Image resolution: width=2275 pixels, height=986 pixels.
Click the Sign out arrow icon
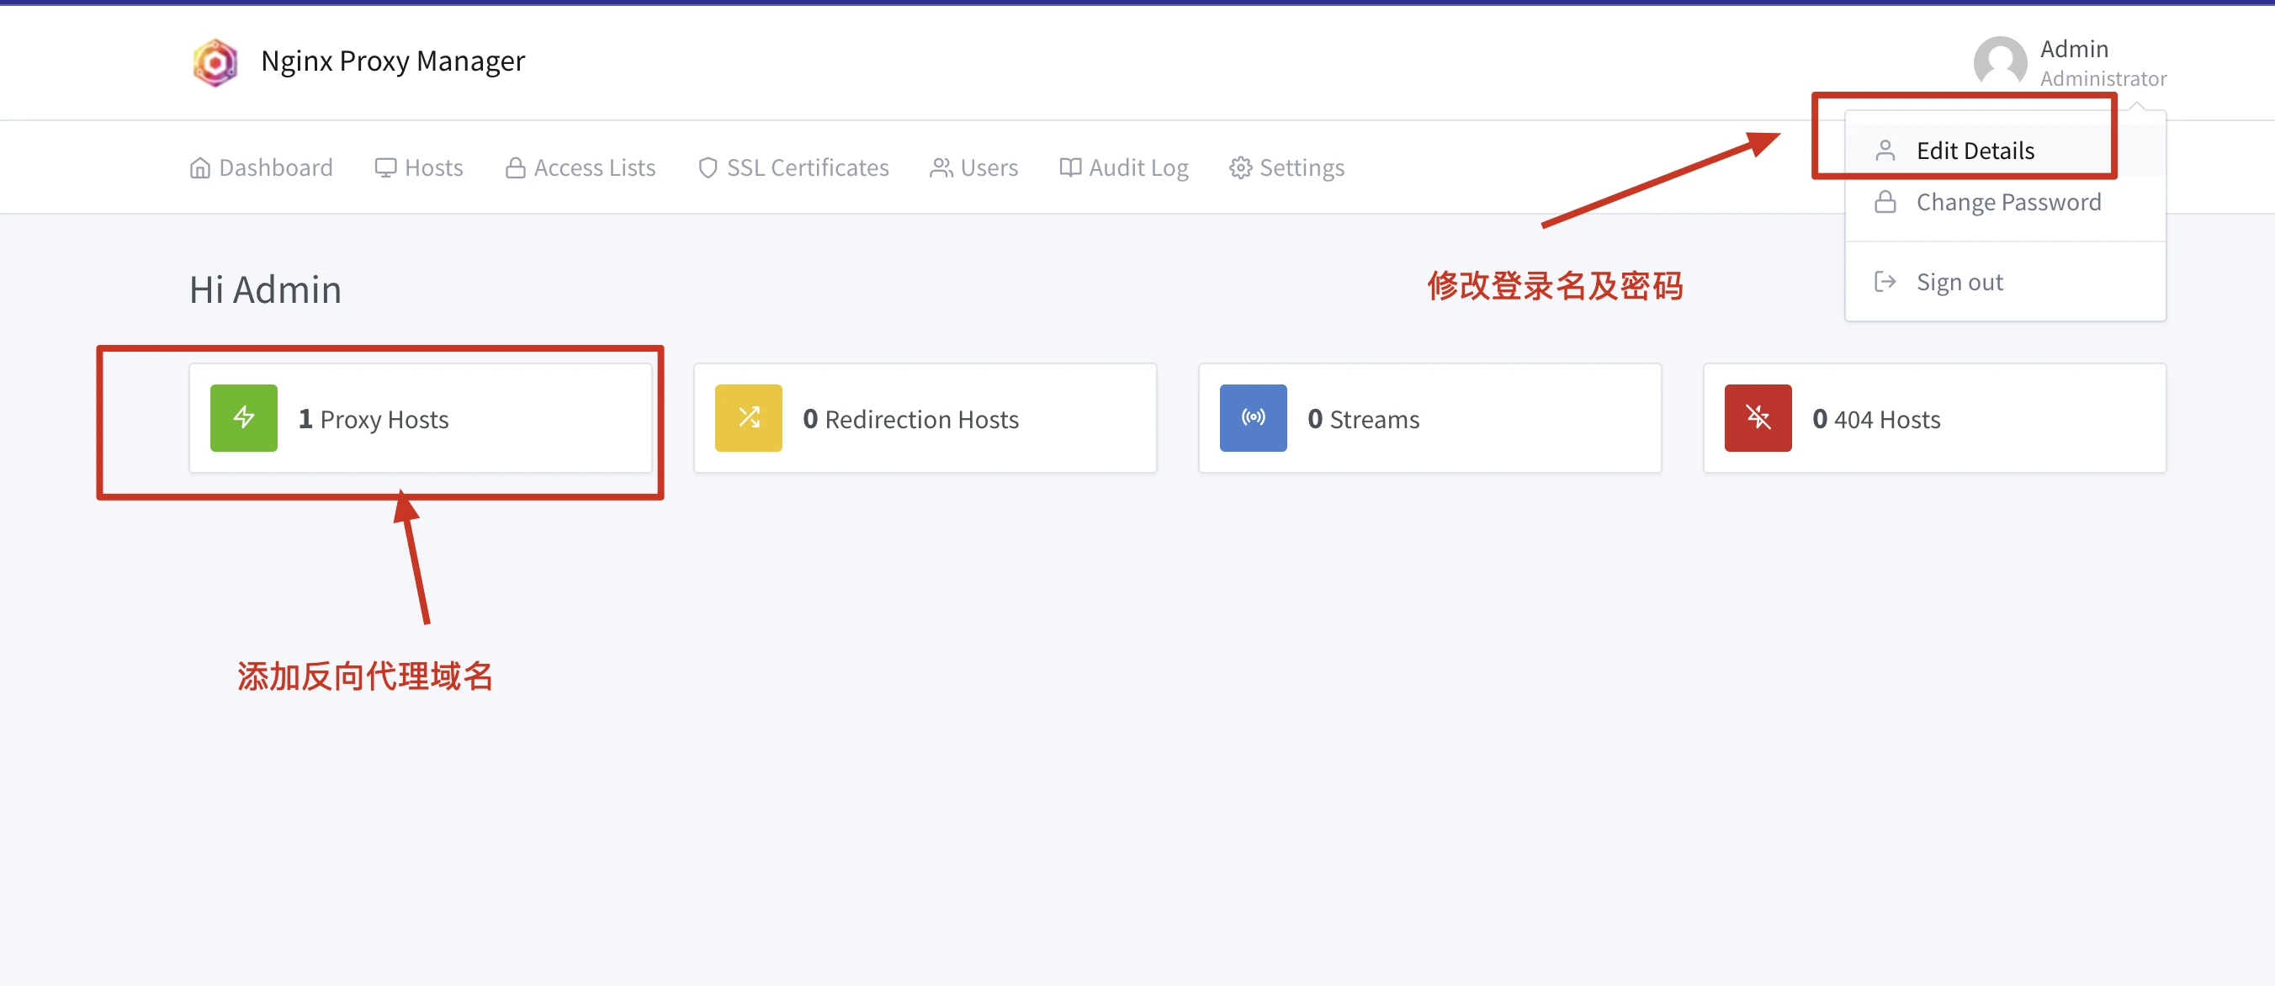coord(1885,282)
